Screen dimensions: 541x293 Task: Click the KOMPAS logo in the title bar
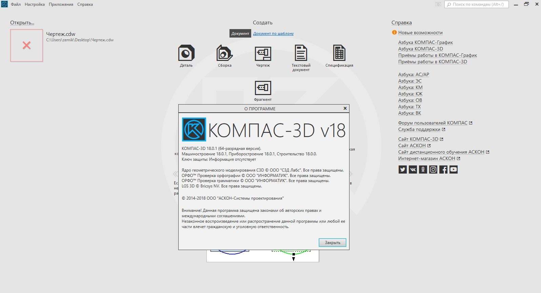[x=4, y=4]
